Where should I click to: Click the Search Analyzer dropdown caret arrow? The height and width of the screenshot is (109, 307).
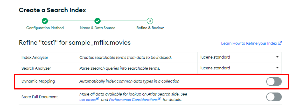(277, 68)
